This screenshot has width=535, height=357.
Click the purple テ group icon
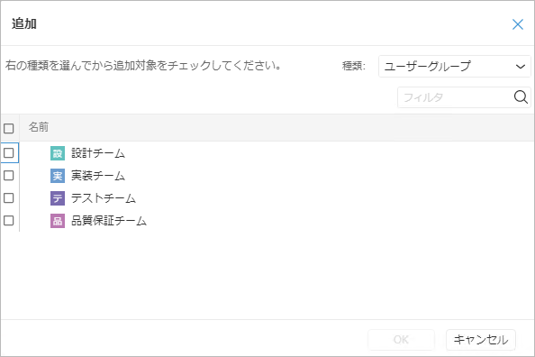click(58, 198)
